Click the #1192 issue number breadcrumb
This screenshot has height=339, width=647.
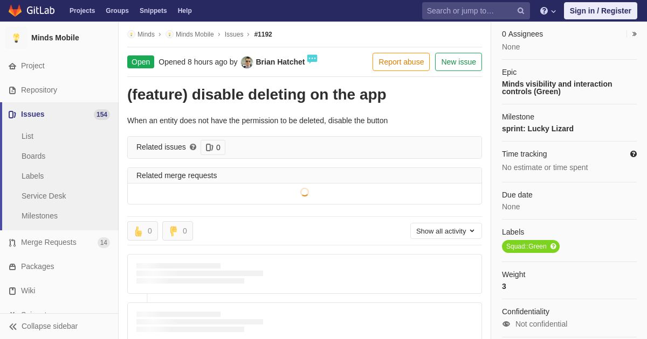pyautogui.click(x=263, y=34)
